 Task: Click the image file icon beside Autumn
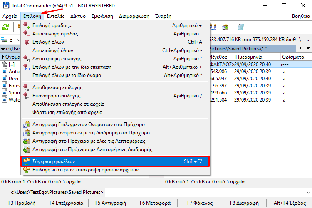(5, 72)
